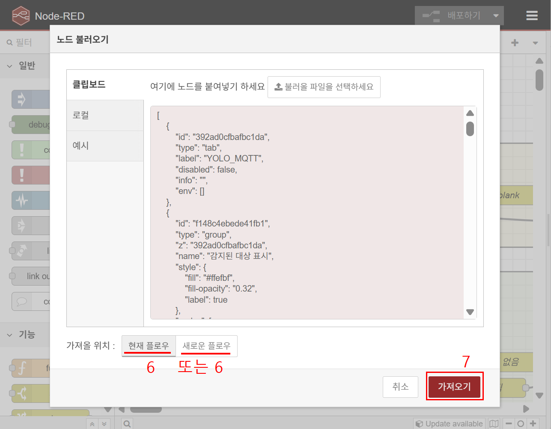Click the search magnifier in the footer

pyautogui.click(x=127, y=424)
